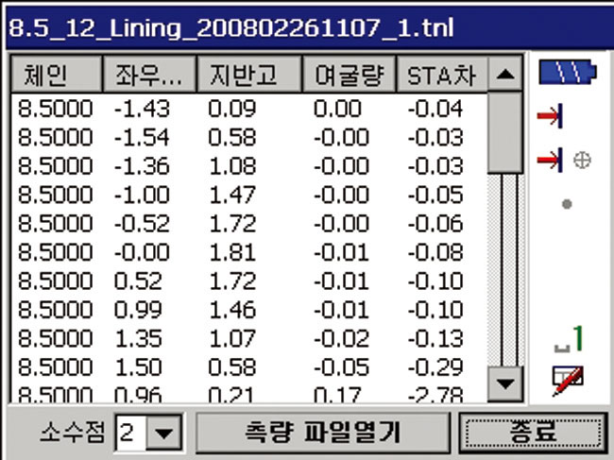Click the pencil notepad icon

568,379
